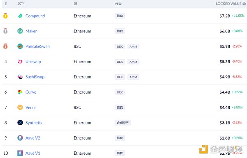Click the Uniswap unicorn icon

click(20, 62)
